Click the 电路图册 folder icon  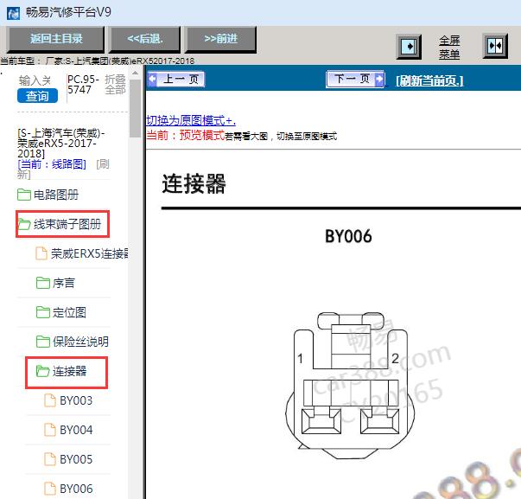click(24, 195)
